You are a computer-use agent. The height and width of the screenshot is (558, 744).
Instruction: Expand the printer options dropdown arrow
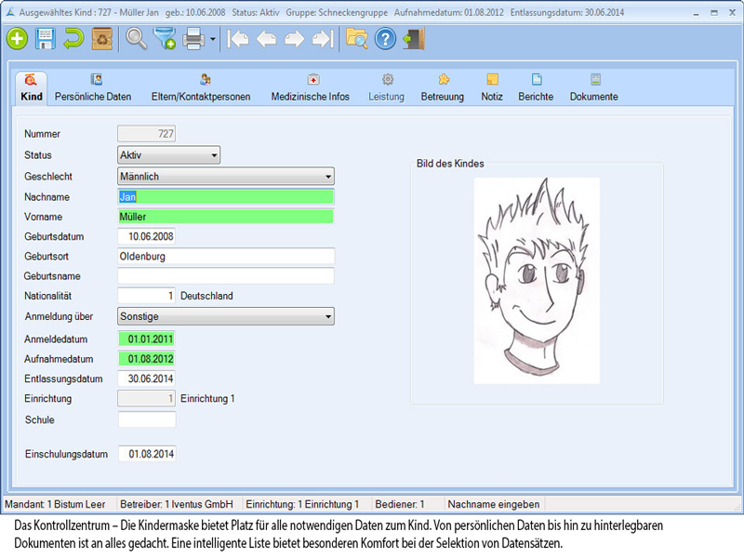click(213, 40)
